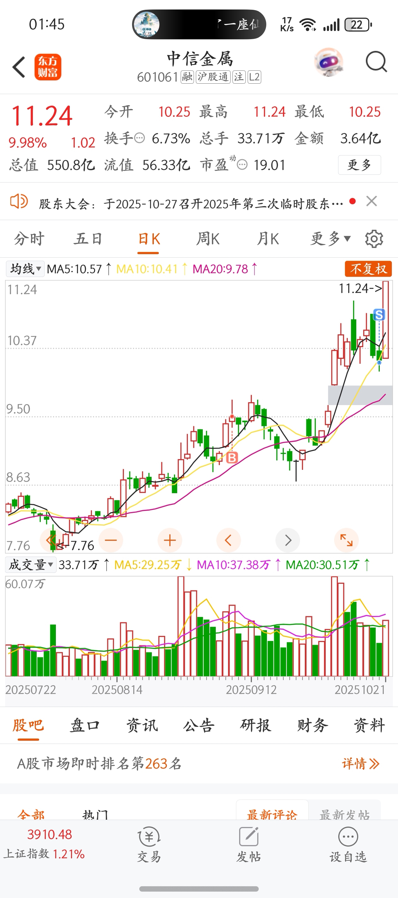Screen dimensions: 398x898
Task: Tap the 20250912 date axis marker
Action: click(x=251, y=690)
